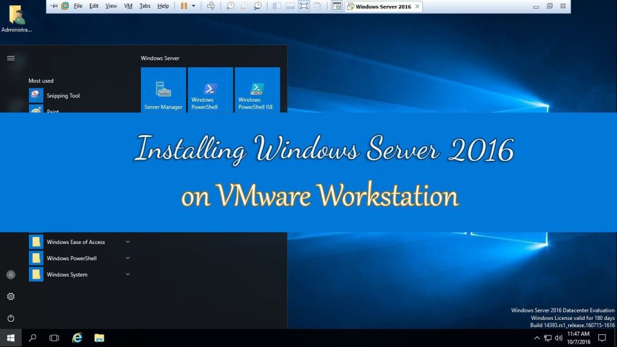
Task: Open the Snapshot Manager toolbar icon
Action: (257, 5)
